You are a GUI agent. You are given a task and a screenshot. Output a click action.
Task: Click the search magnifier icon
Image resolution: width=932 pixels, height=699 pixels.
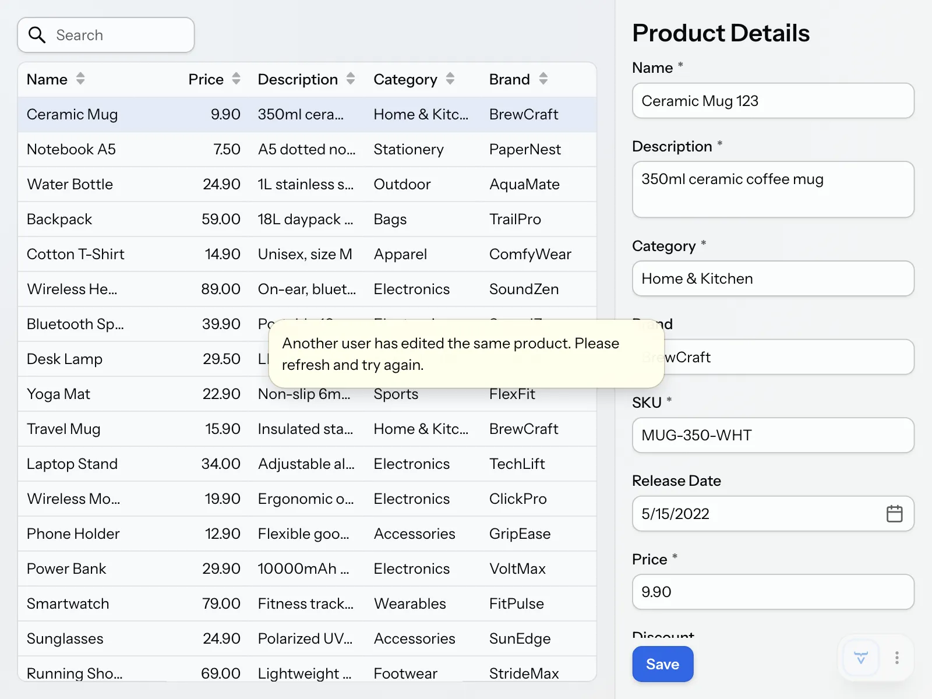tap(37, 35)
